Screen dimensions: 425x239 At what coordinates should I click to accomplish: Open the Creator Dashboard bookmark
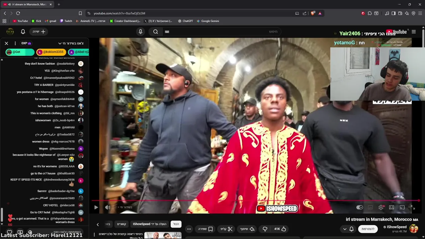tap(125, 21)
